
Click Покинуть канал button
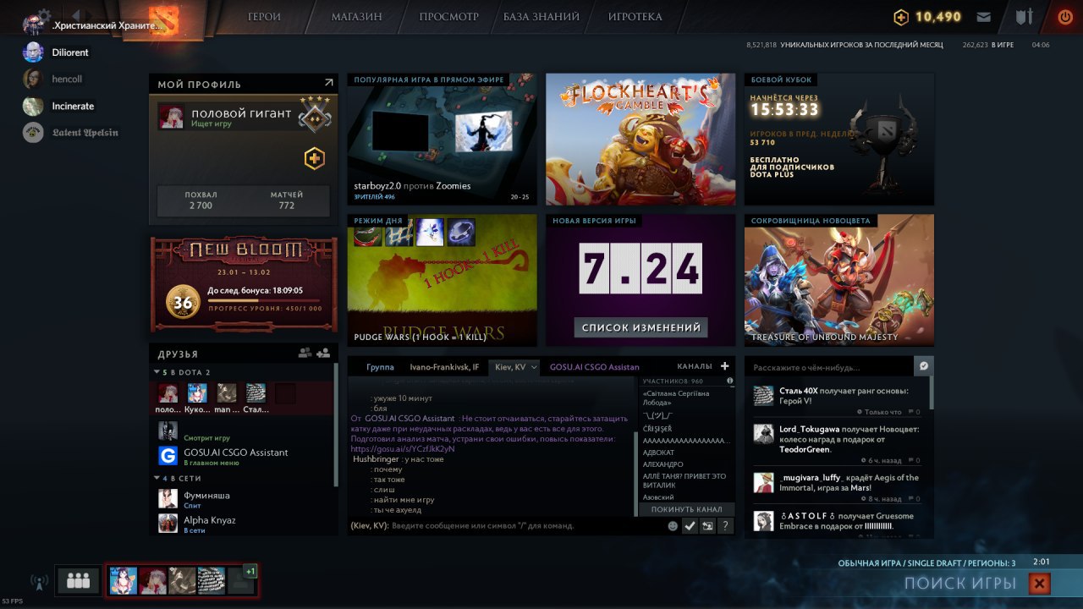point(686,509)
